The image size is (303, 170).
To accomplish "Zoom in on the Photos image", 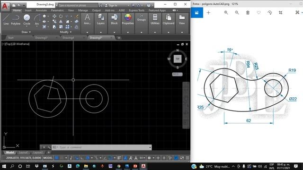I will click(x=226, y=13).
